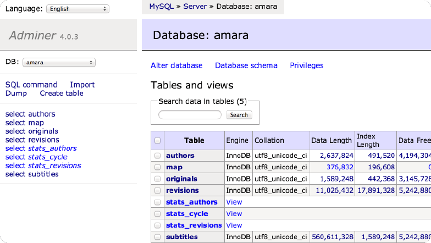The width and height of the screenshot is (431, 243).
Task: Navigate to MySQL breadcrumb link
Action: pyautogui.click(x=161, y=7)
